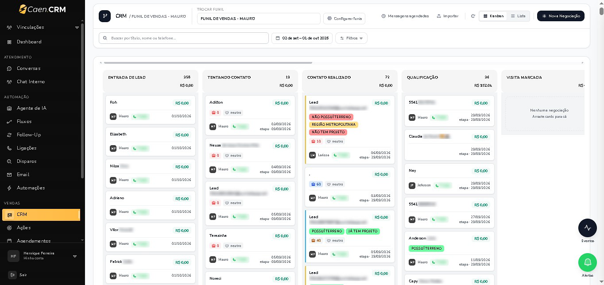Click the Importar button

pos(448,16)
